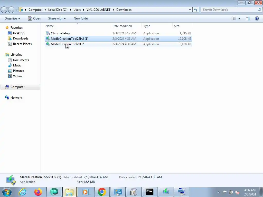263x197 pixels.
Task: Click Users breadcrumb in address bar
Action: (x=77, y=10)
